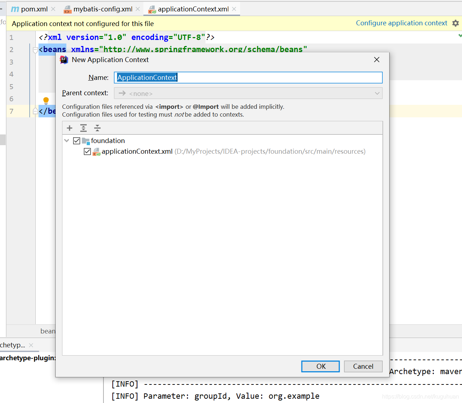Close the New Application Context dialog

click(377, 60)
